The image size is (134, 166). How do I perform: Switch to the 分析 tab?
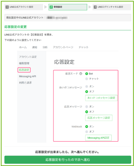45,47
